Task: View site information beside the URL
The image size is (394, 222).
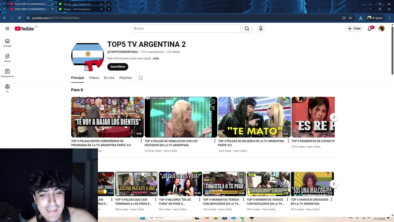Action: pos(28,18)
